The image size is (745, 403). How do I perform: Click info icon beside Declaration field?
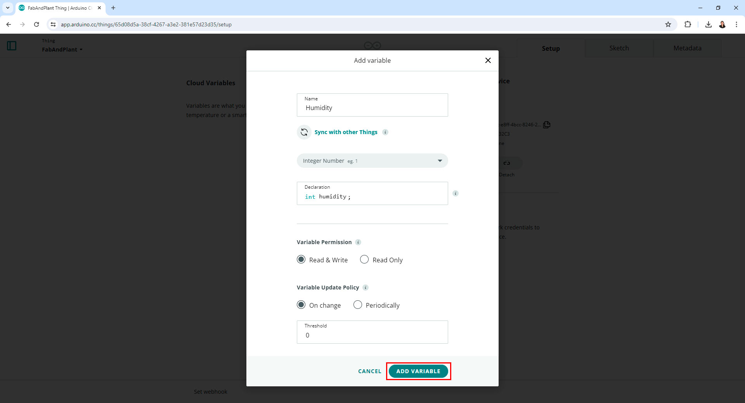(x=456, y=193)
